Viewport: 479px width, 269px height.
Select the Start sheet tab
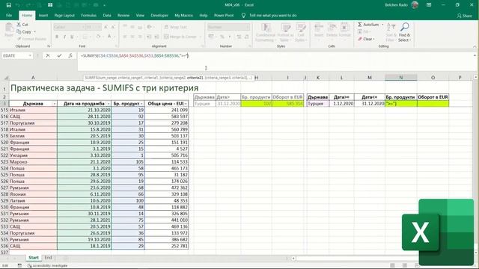click(33, 258)
